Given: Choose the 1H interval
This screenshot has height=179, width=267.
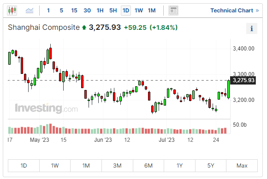Looking at the screenshot, I should coord(100,11).
